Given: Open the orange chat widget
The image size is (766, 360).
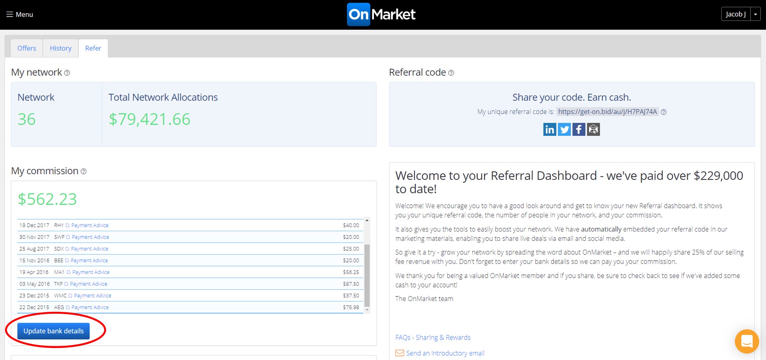Looking at the screenshot, I should tap(747, 341).
